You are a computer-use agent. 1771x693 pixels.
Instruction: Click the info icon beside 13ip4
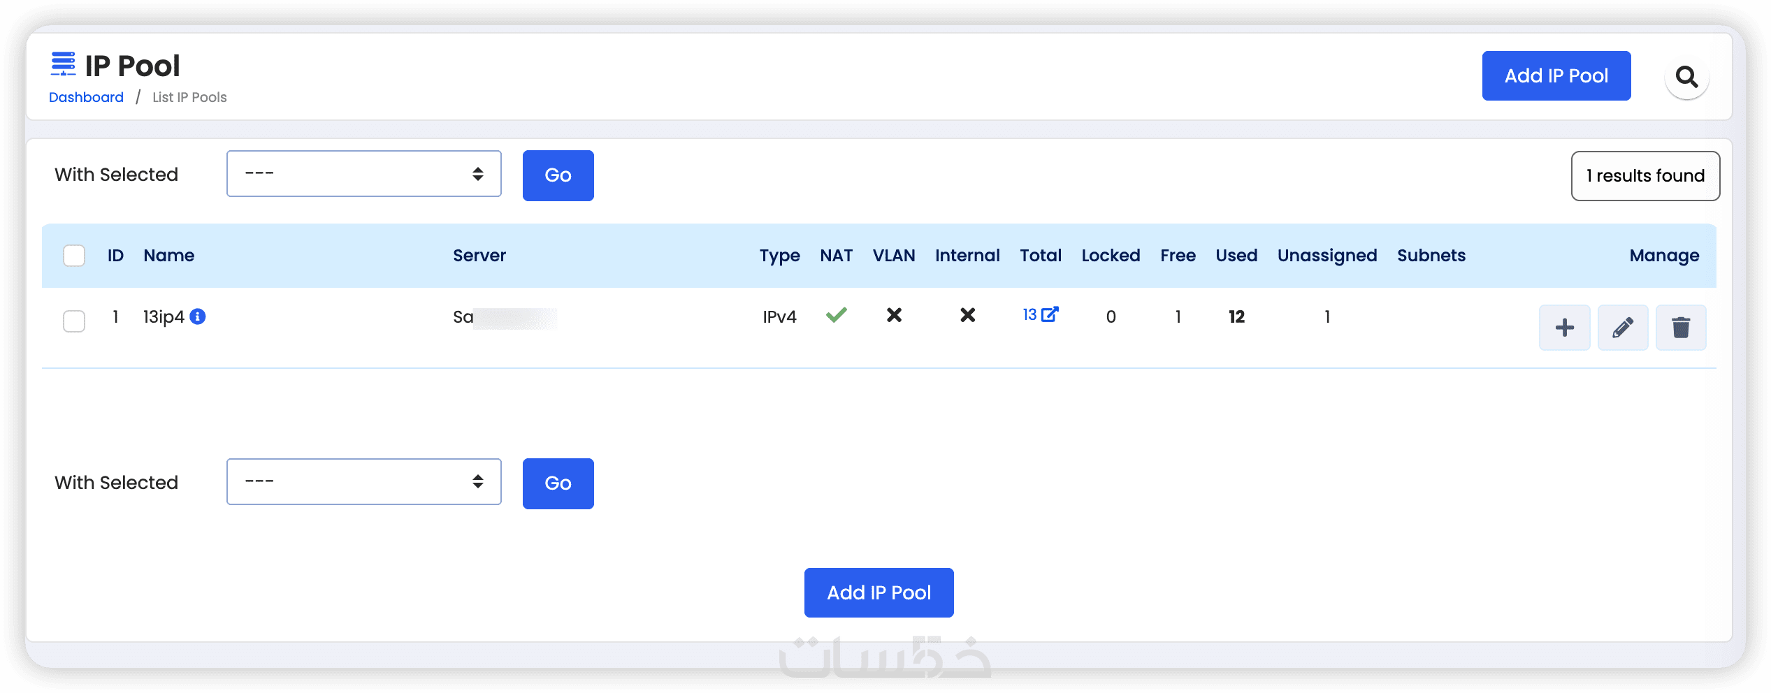[198, 316]
